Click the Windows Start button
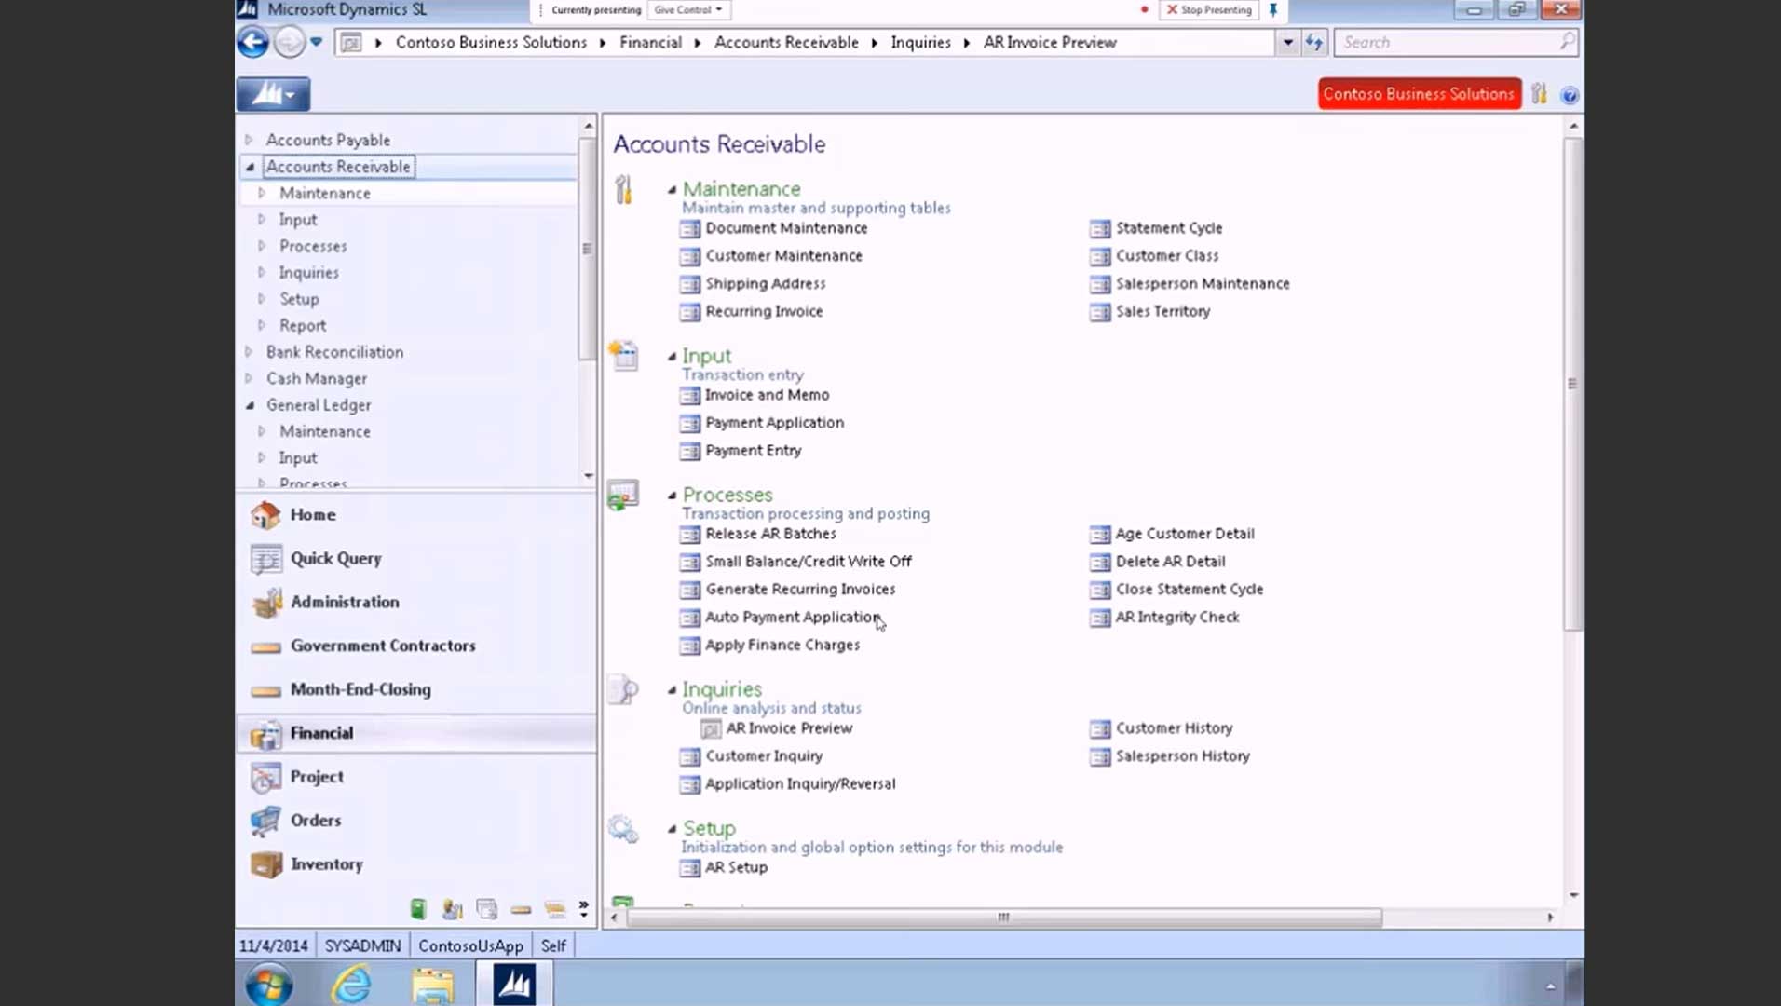The width and height of the screenshot is (1781, 1006). [269, 984]
